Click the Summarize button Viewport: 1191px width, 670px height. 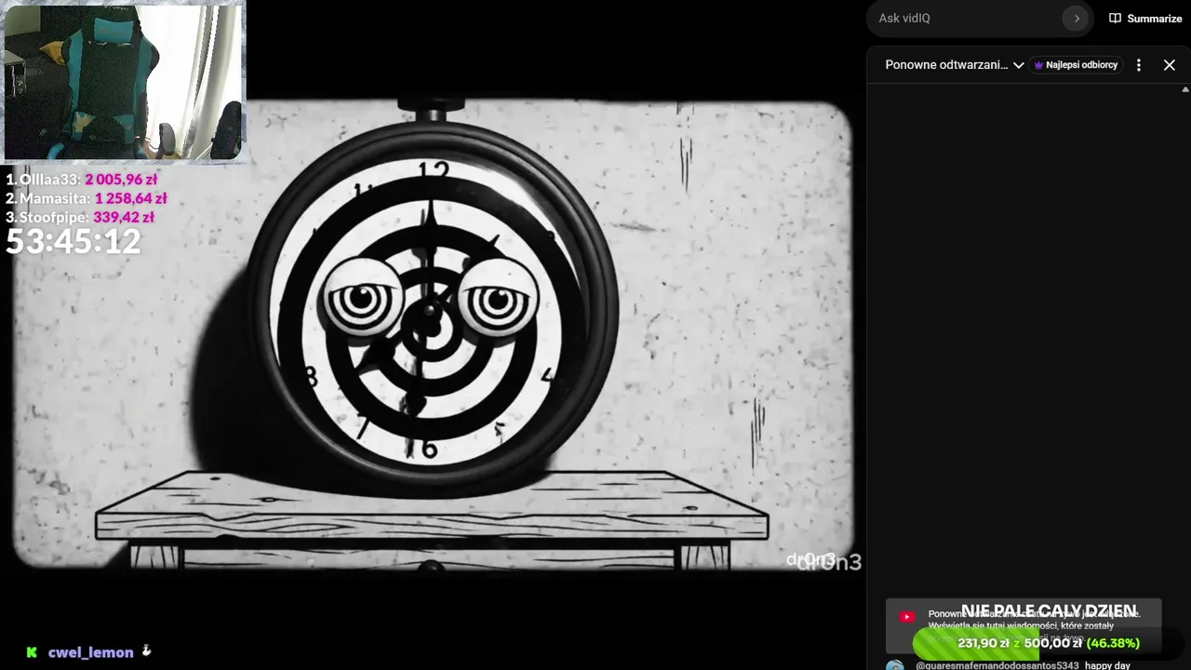1145,19
